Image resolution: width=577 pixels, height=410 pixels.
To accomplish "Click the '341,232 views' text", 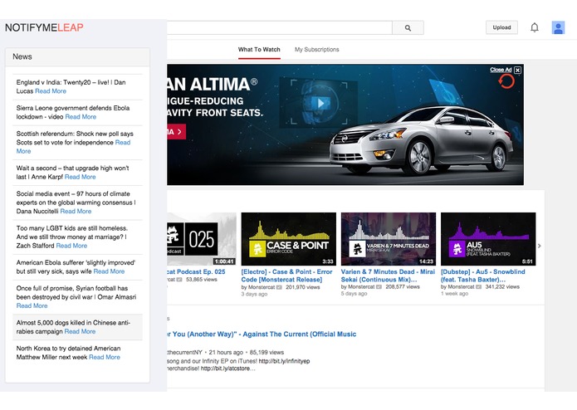I will (502, 287).
